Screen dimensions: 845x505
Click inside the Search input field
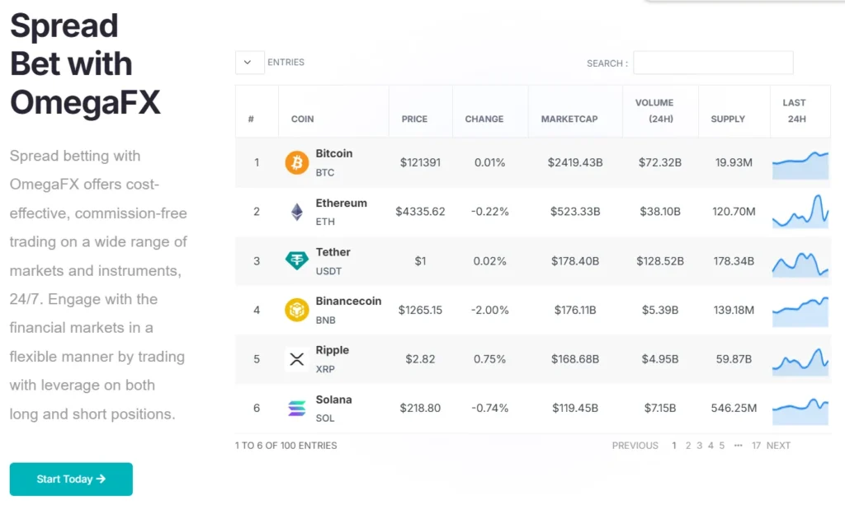pos(713,63)
